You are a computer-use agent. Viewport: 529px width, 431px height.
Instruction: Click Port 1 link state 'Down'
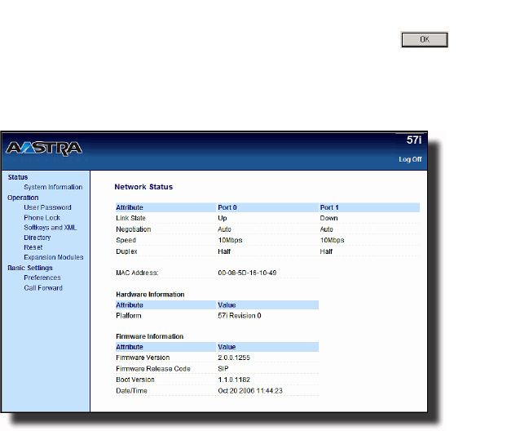pyautogui.click(x=329, y=218)
